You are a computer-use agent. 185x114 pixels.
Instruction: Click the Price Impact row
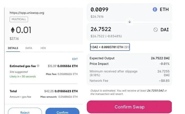(x=129, y=64)
